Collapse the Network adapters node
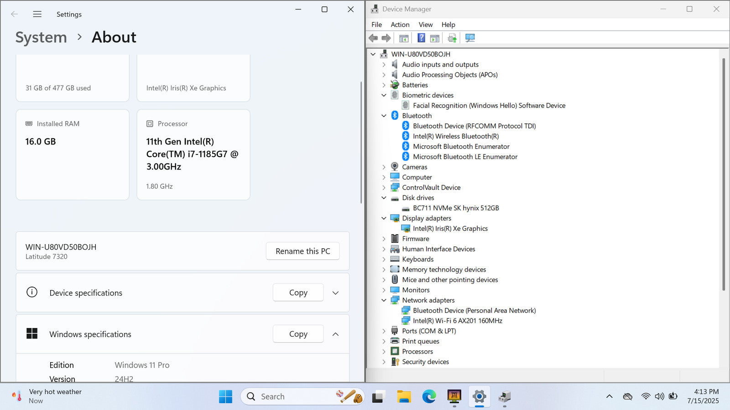 click(x=384, y=300)
